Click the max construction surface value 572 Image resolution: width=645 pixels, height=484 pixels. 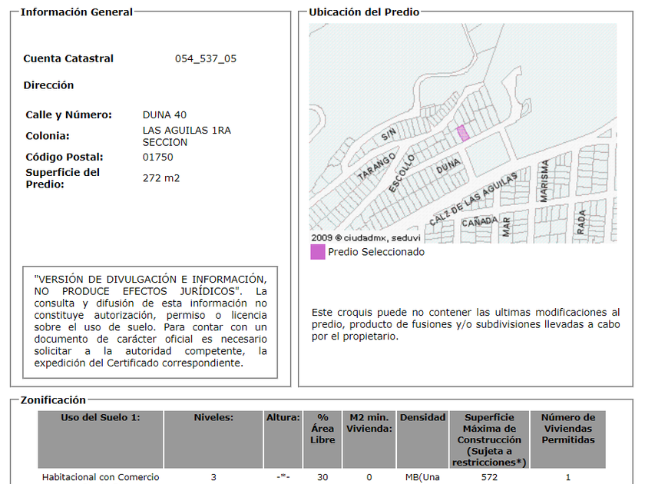pos(490,477)
